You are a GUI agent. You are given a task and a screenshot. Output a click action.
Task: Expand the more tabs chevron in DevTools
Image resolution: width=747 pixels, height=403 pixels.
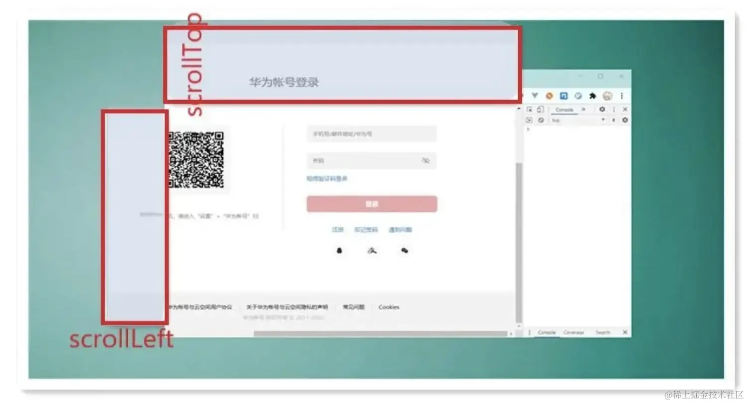point(583,109)
